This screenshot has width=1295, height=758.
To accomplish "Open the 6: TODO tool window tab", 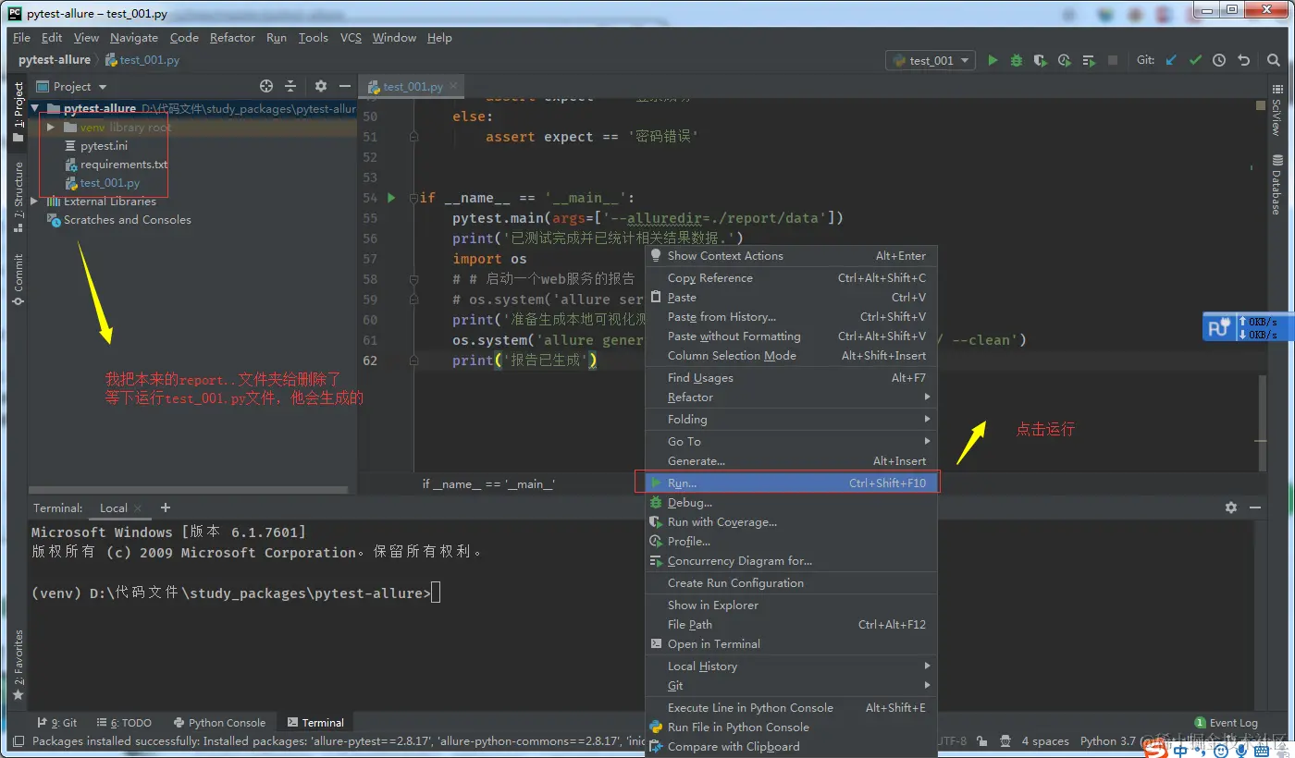I will coord(123,723).
